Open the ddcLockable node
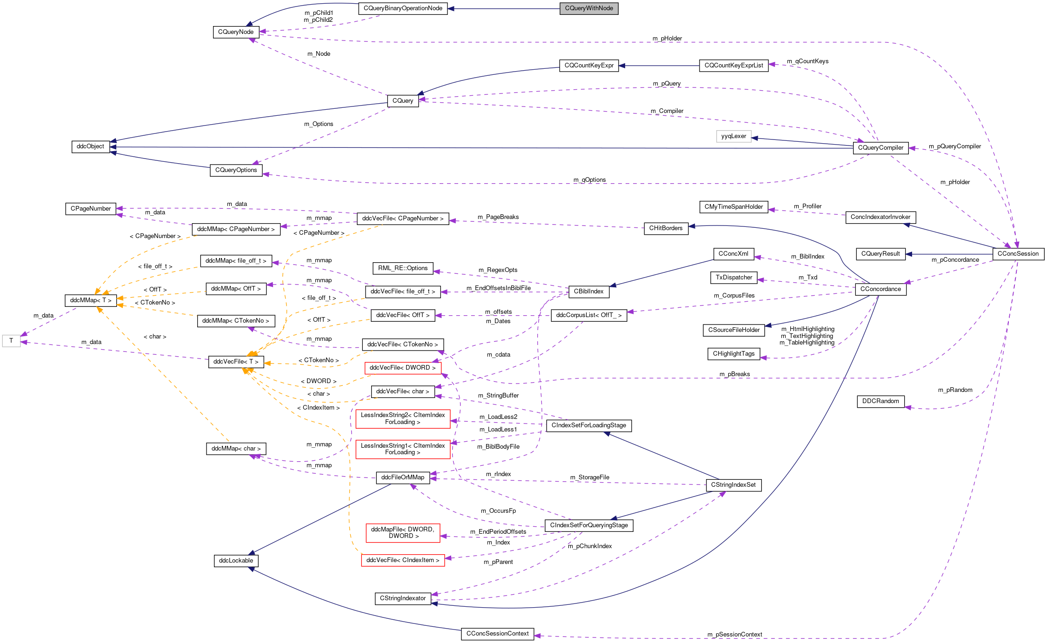The width and height of the screenshot is (1047, 643). click(236, 561)
